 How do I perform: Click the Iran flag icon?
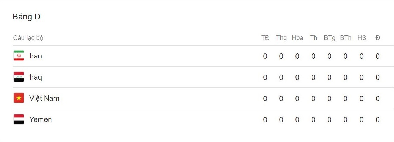[x=19, y=56]
